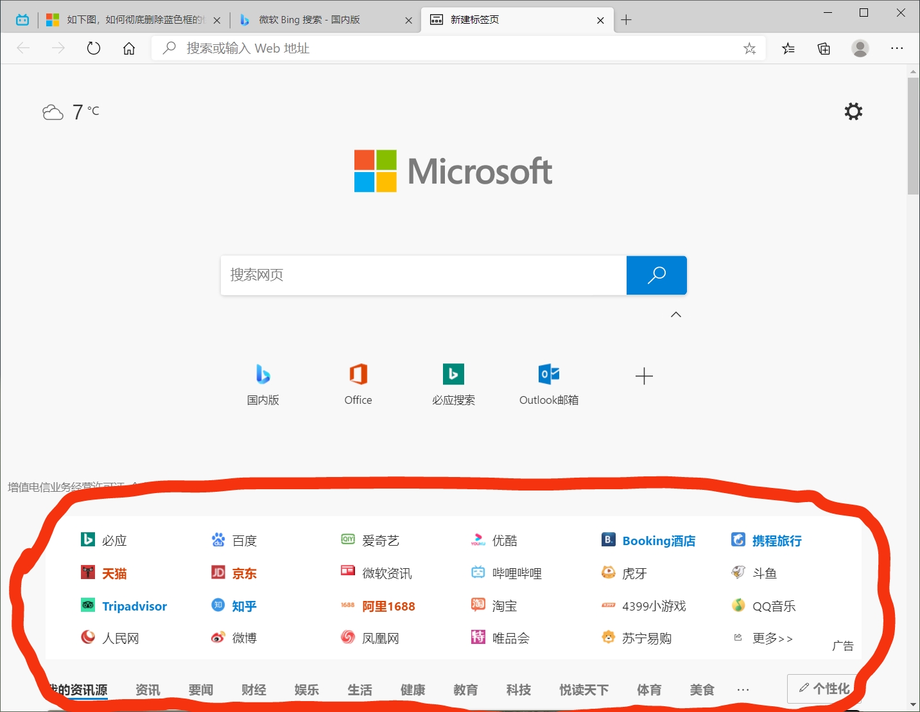
Task: Open the 虎牙 link
Action: (624, 573)
